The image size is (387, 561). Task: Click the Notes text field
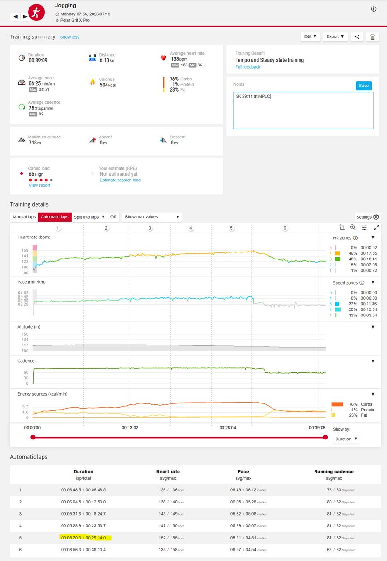coord(303,110)
